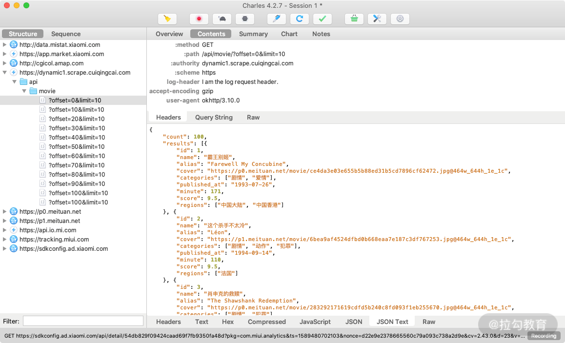Click the green checkmark validate icon
Screen dimensions: 565x343
coord(322,19)
